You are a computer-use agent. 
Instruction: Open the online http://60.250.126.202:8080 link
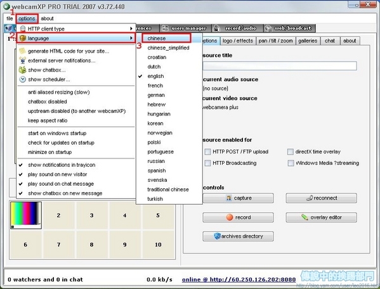point(239,279)
